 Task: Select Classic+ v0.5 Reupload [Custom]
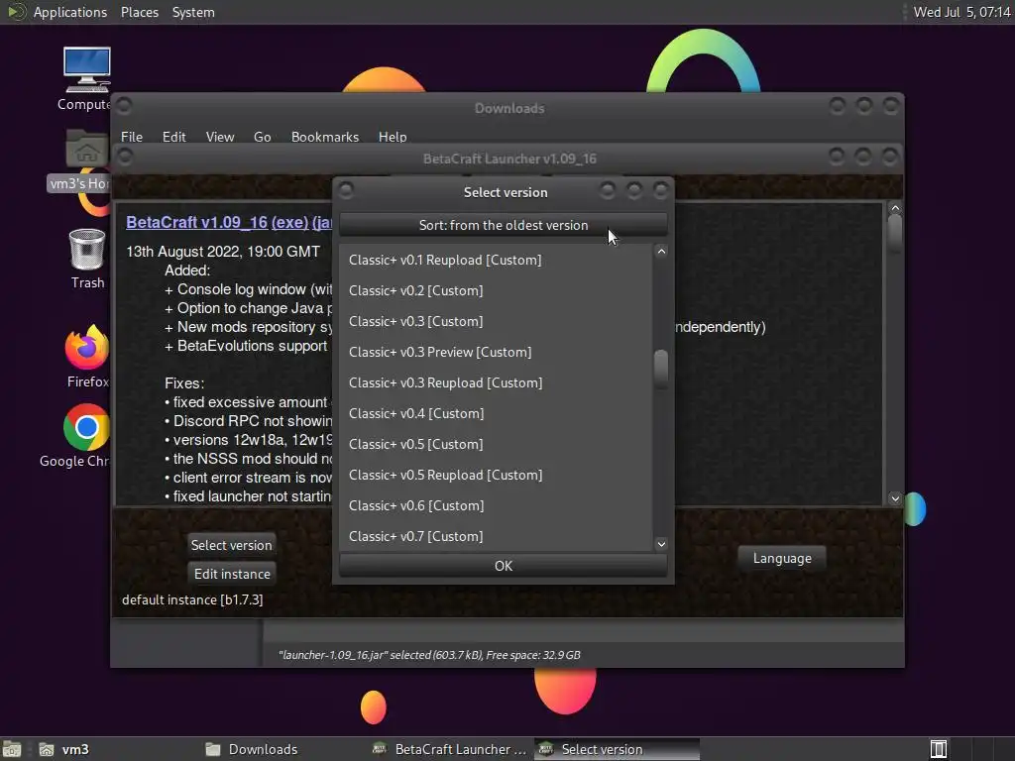coord(496,475)
